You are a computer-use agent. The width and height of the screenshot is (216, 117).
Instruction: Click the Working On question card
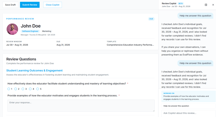188,96
